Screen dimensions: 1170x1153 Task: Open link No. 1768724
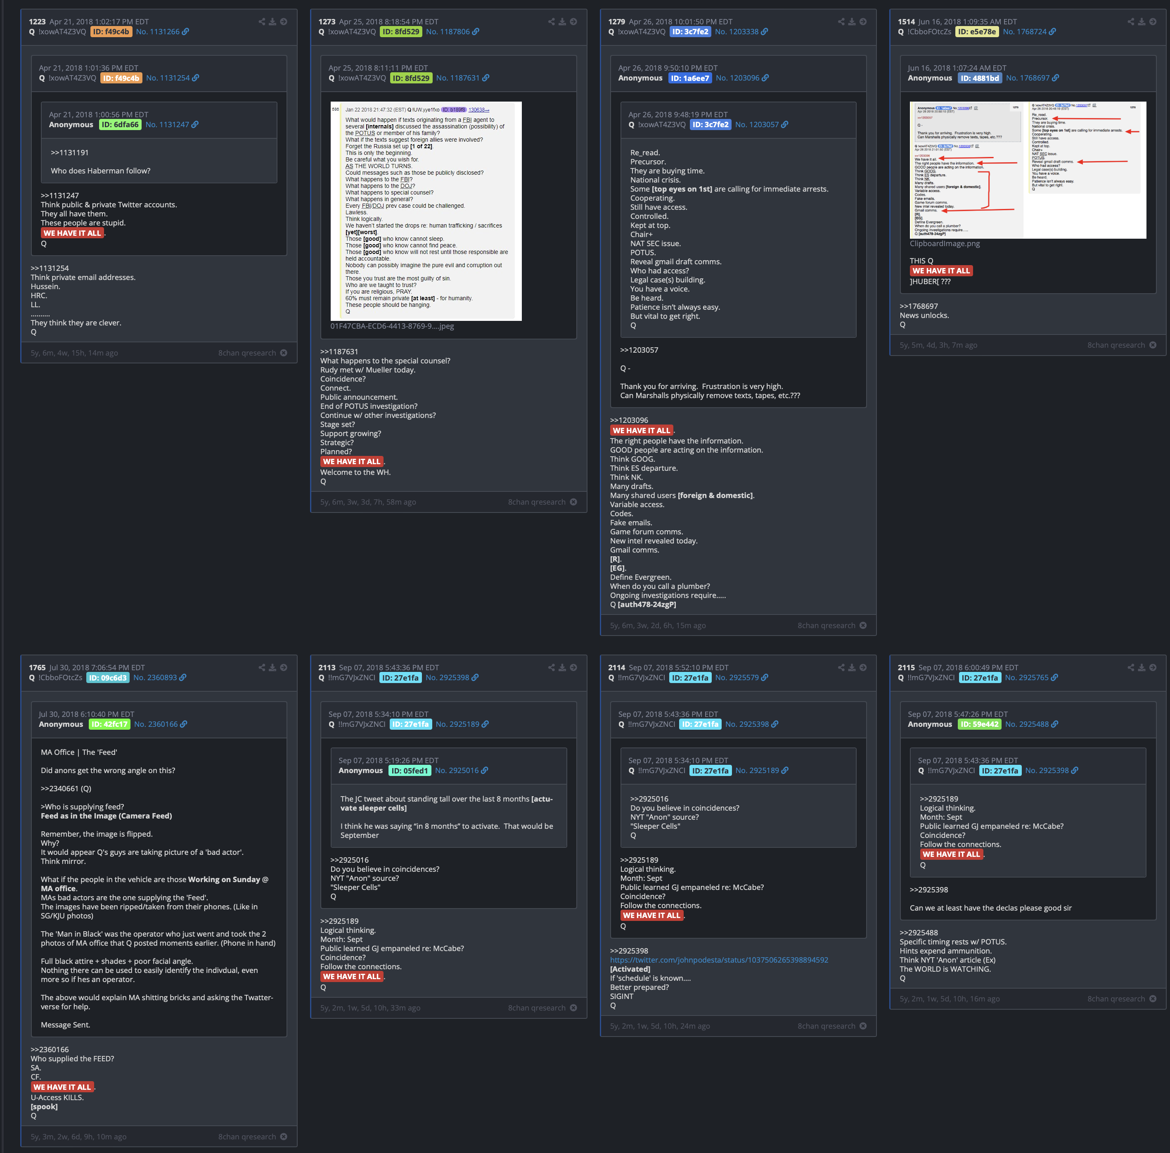pyautogui.click(x=1029, y=31)
